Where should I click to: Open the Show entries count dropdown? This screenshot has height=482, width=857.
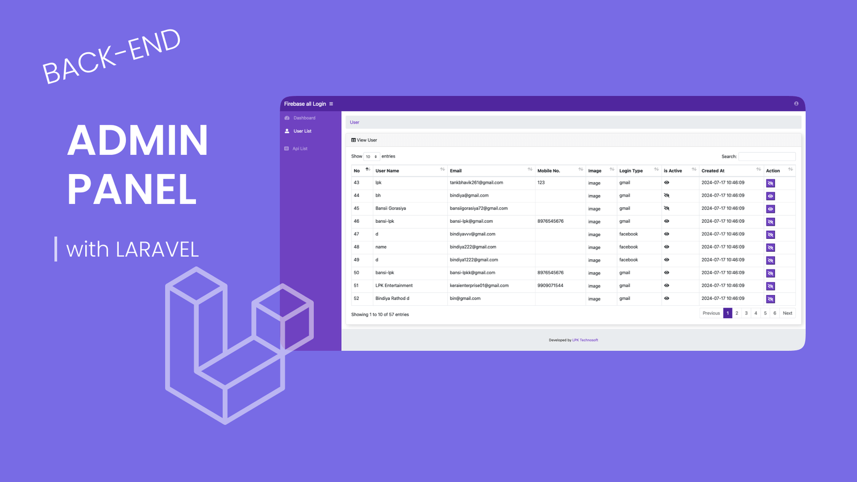[x=372, y=156]
